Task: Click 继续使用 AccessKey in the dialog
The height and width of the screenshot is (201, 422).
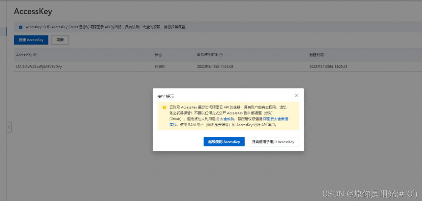Action: point(224,141)
